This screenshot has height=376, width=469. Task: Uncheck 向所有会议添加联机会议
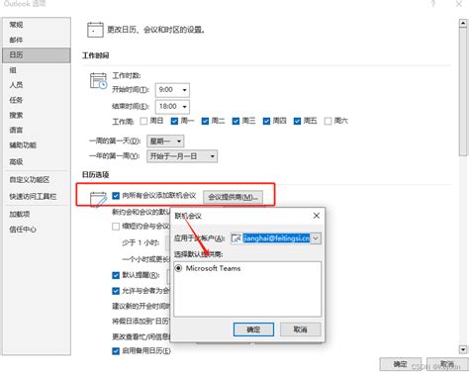(116, 196)
